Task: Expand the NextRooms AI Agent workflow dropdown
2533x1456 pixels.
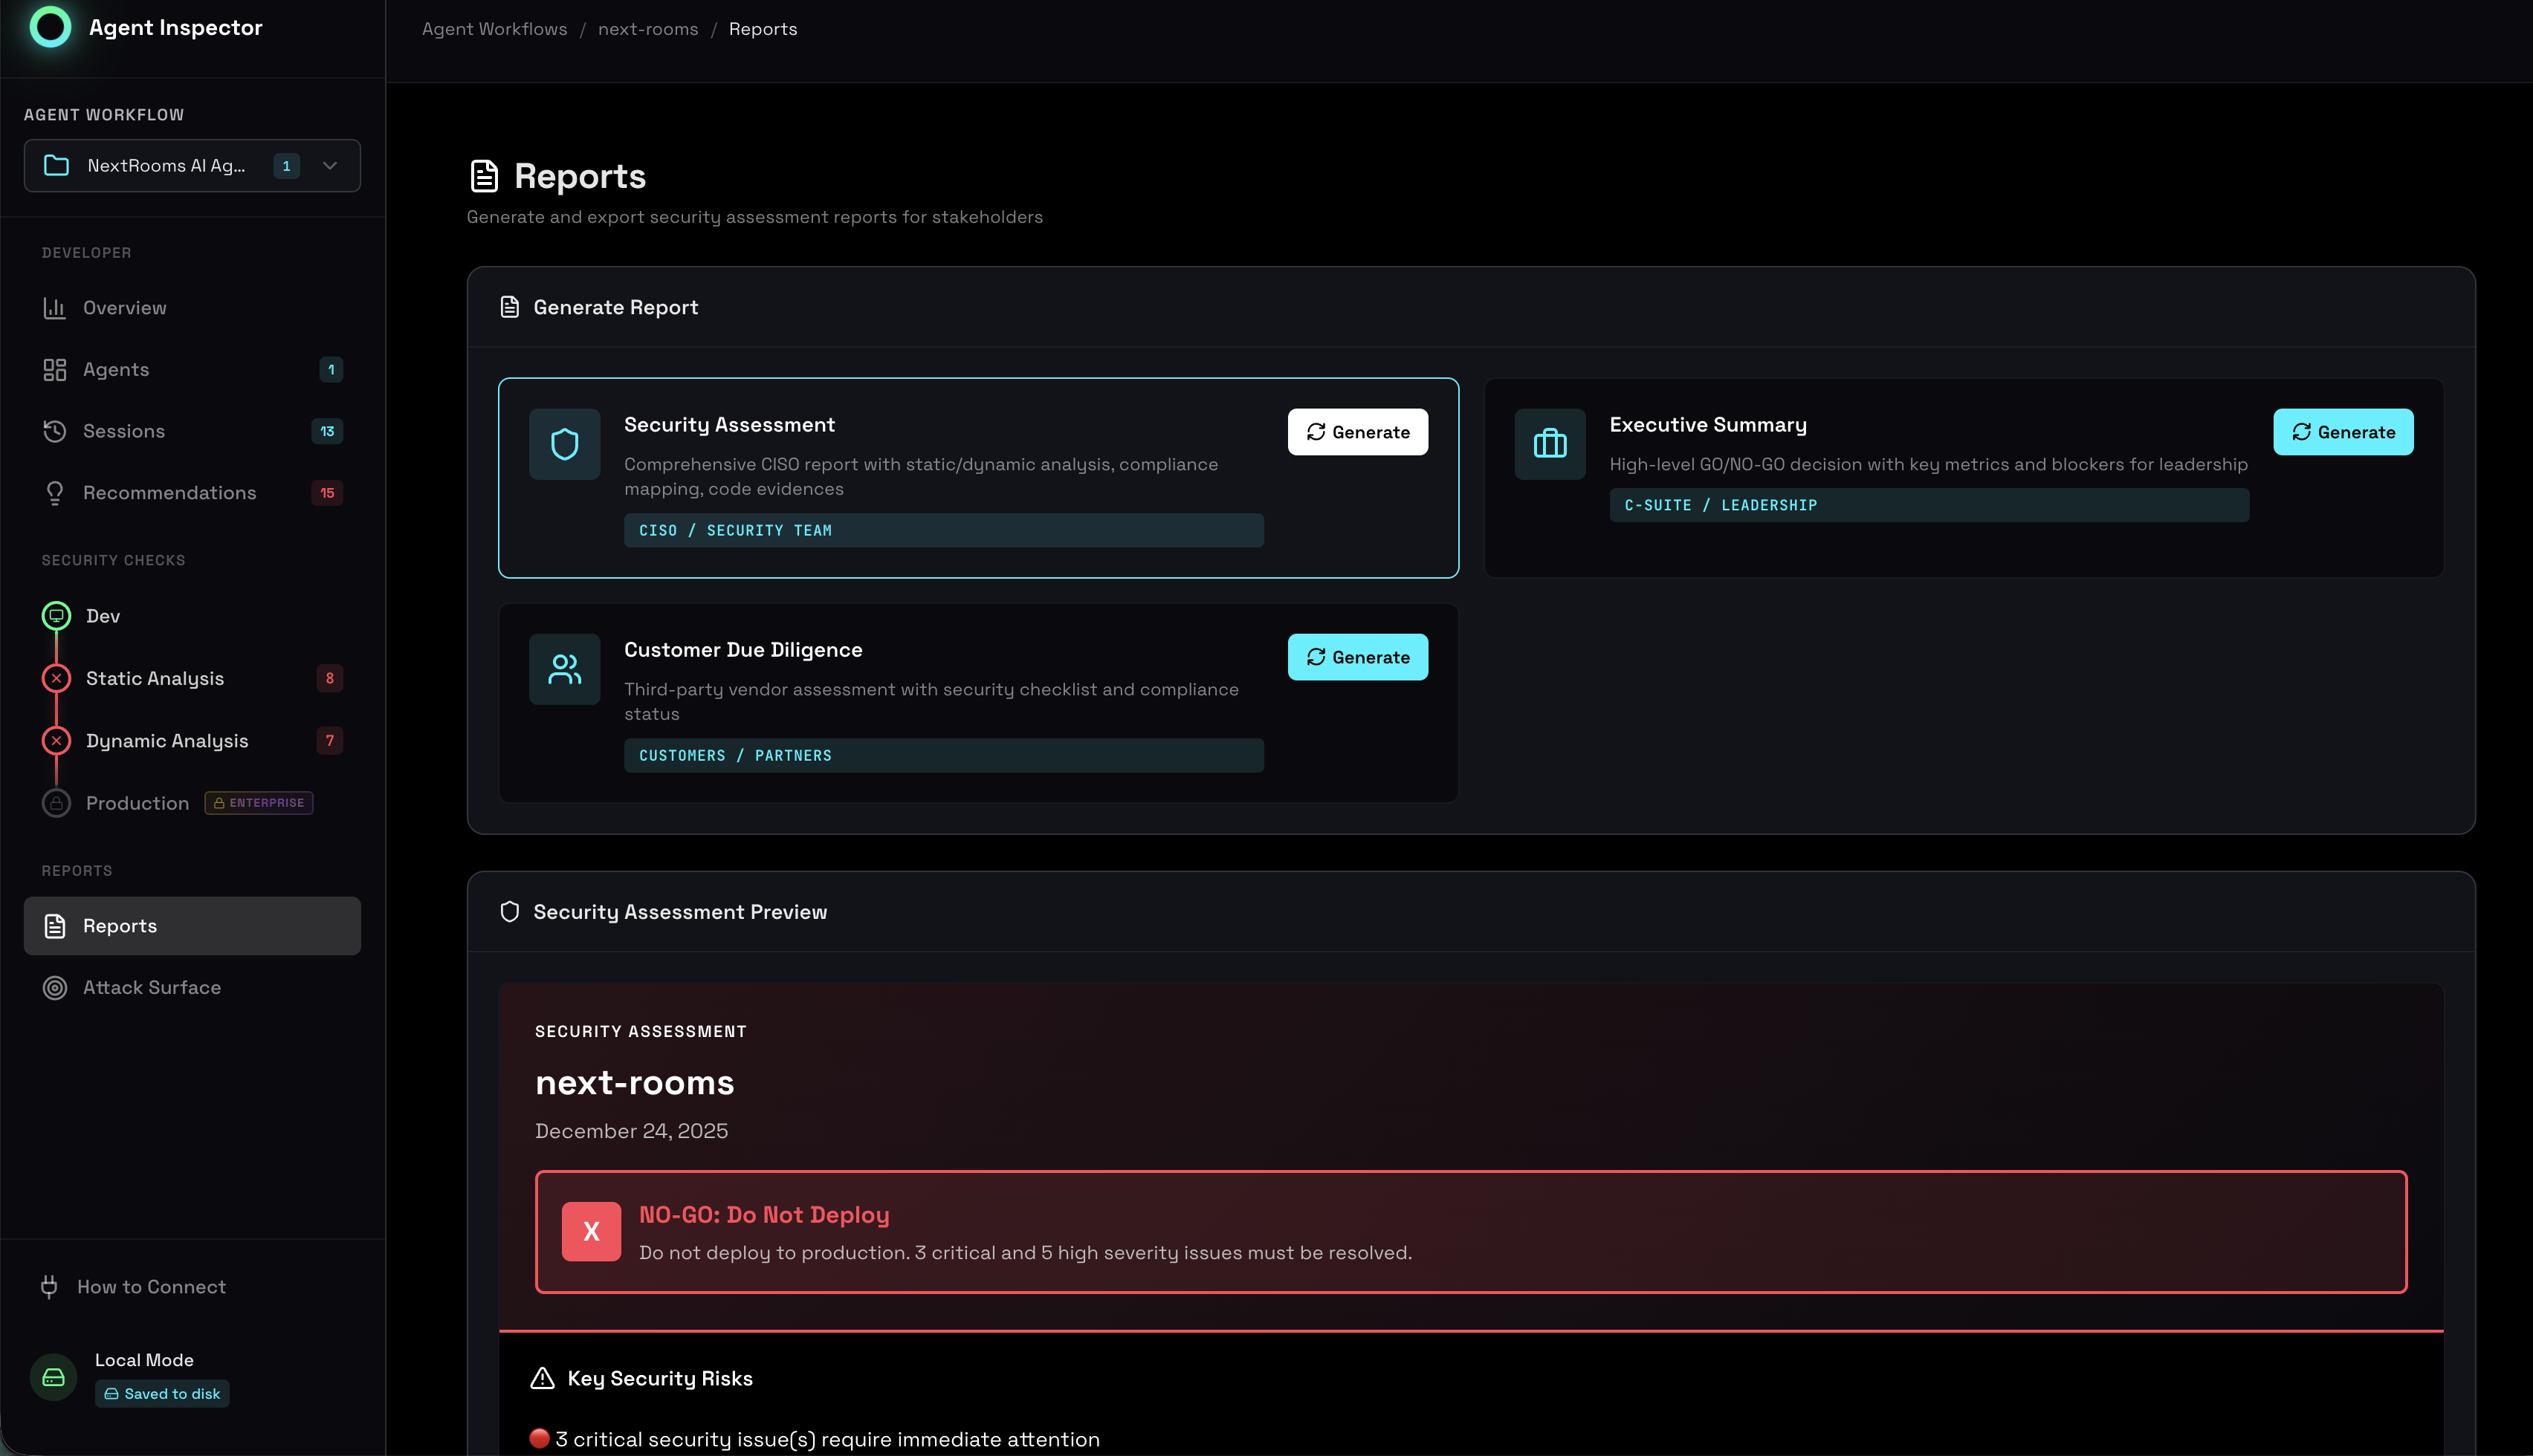Action: click(330, 165)
